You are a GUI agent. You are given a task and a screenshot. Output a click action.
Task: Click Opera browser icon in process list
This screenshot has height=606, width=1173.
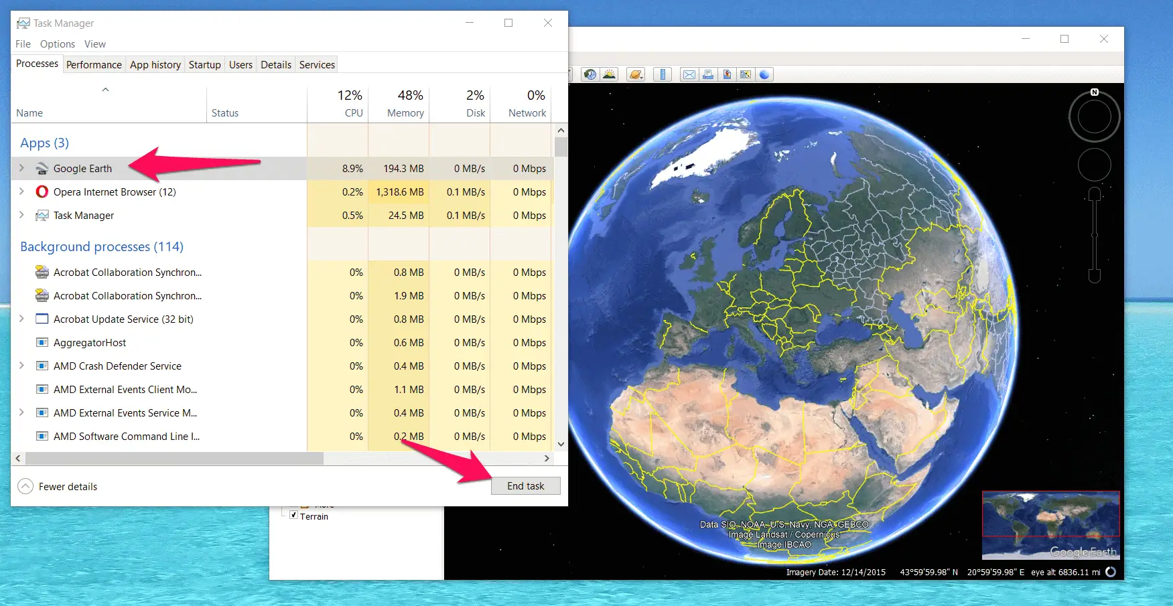tap(42, 192)
